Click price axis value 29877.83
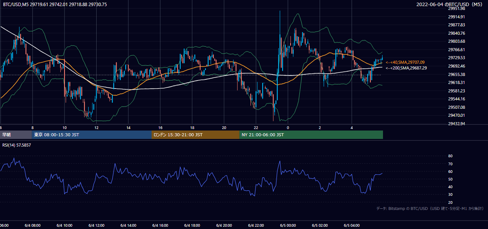The height and width of the screenshot is (229, 488). pyautogui.click(x=456, y=25)
